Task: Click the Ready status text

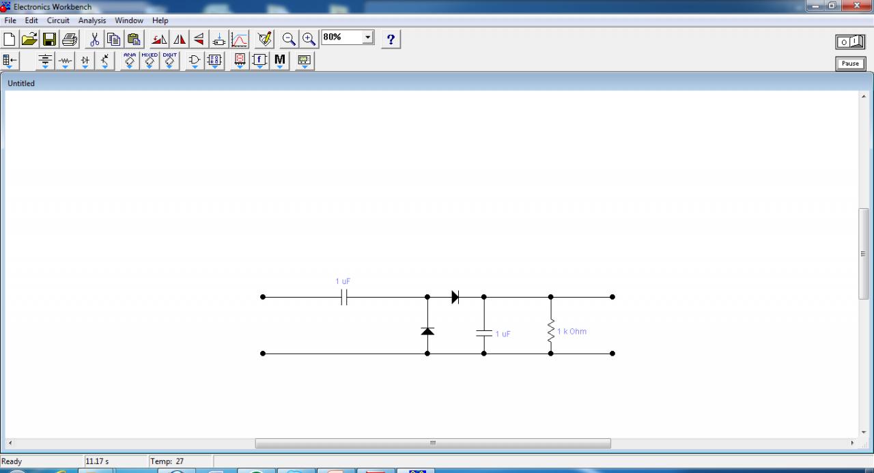Action: pos(12,461)
